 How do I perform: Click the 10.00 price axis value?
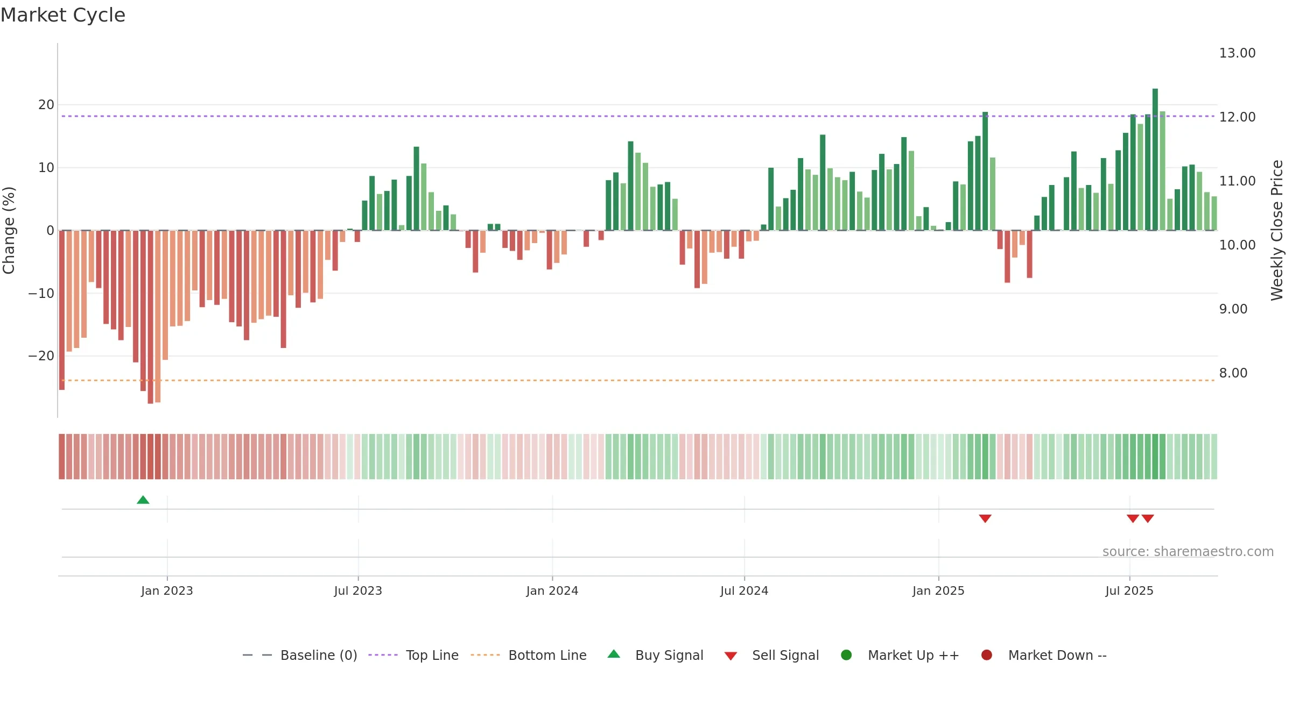pos(1237,245)
